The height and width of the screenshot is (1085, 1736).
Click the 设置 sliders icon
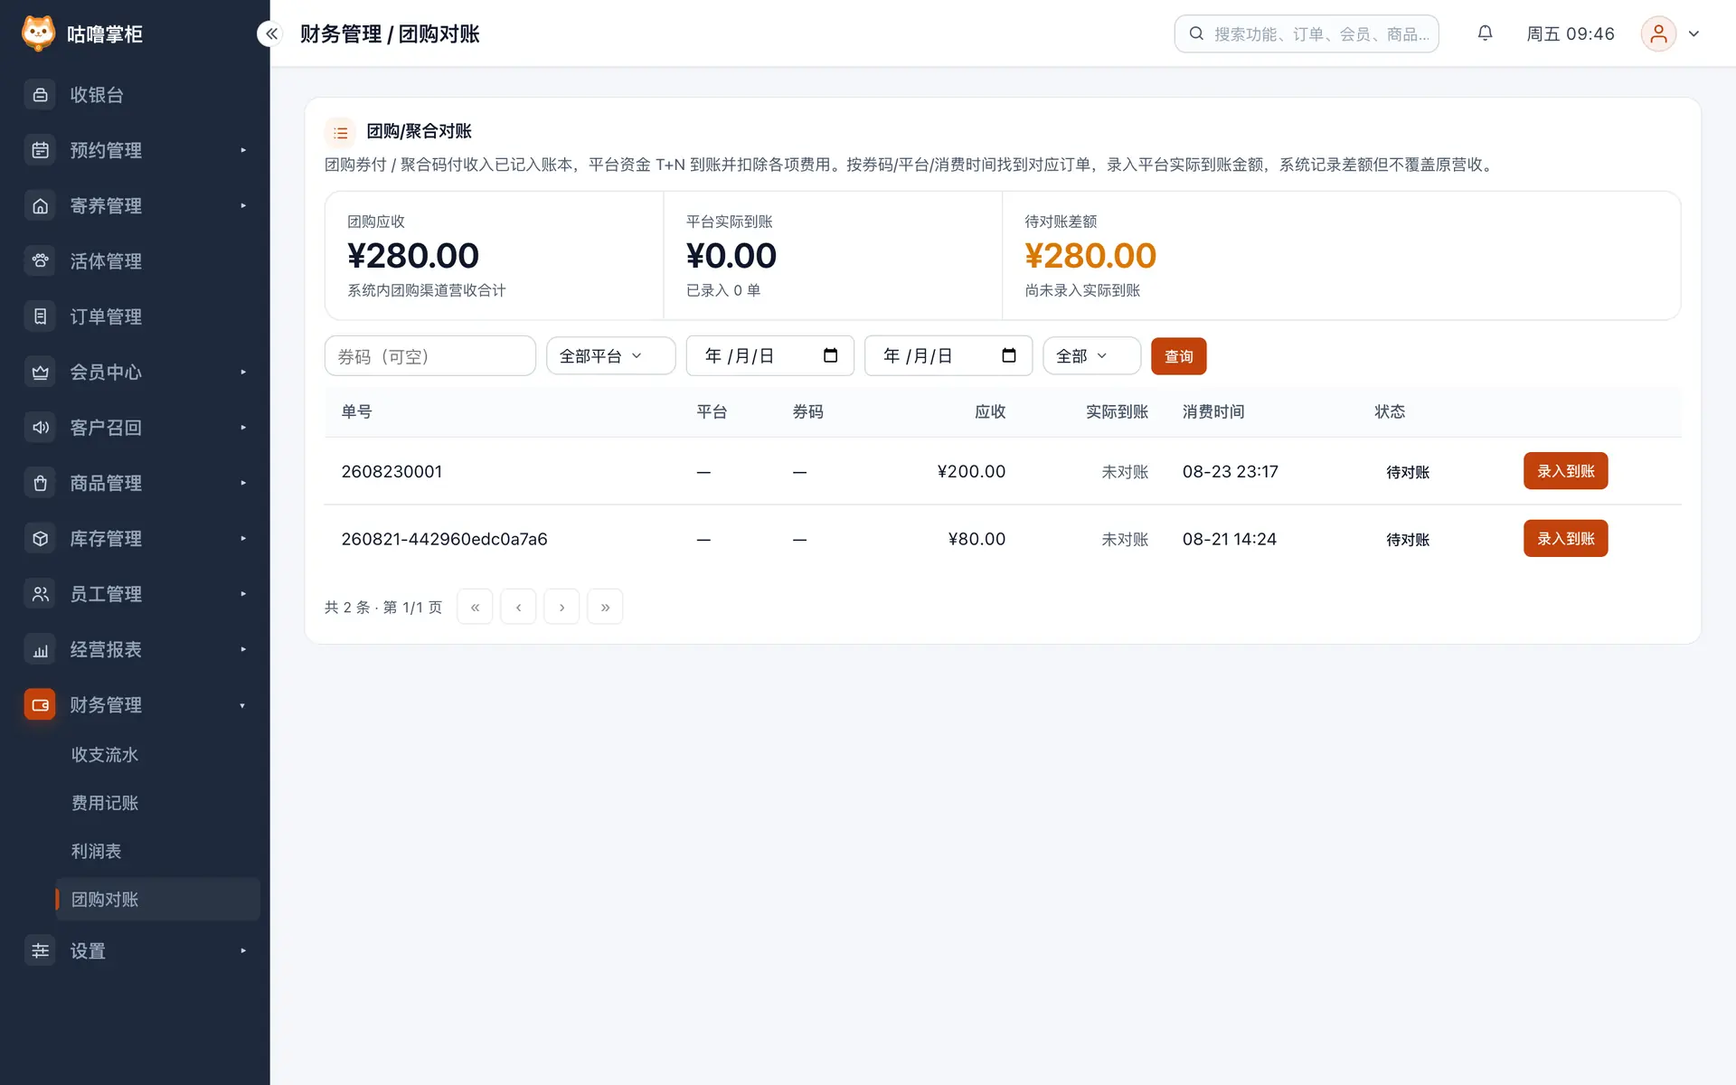coord(40,950)
